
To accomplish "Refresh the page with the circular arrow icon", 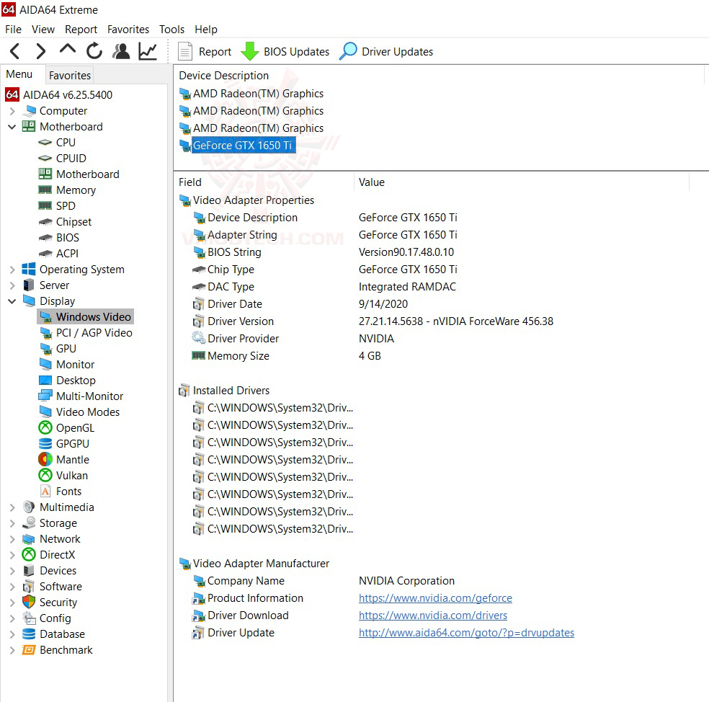I will 94,51.
